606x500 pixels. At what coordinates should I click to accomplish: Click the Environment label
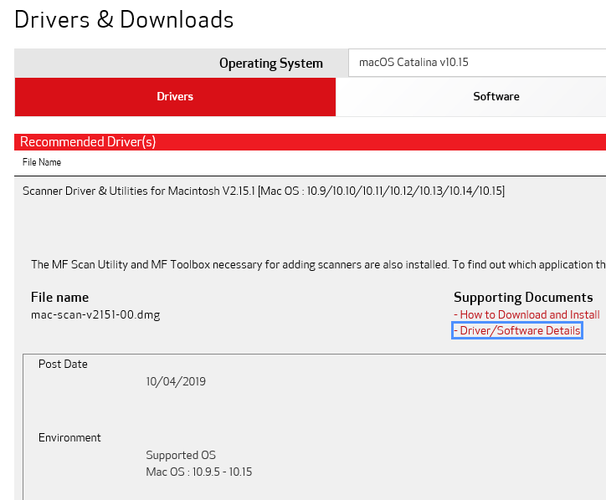69,438
